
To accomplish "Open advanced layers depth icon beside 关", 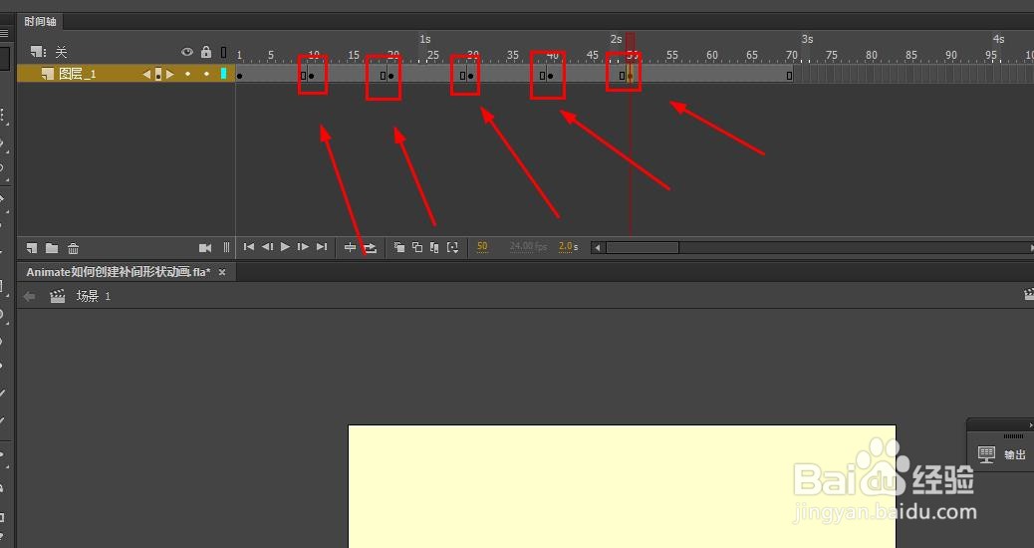I will (38, 52).
